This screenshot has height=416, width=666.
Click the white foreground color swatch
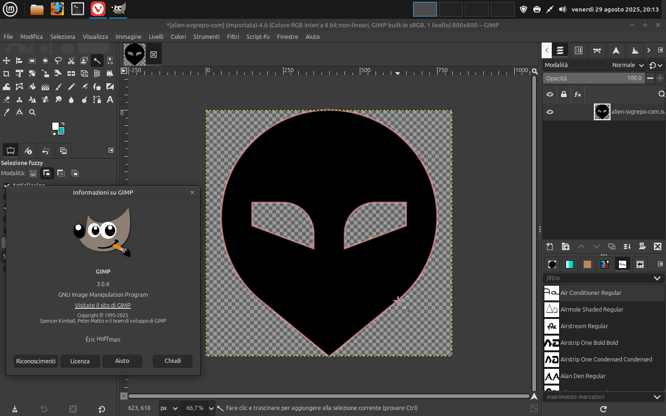pyautogui.click(x=55, y=126)
